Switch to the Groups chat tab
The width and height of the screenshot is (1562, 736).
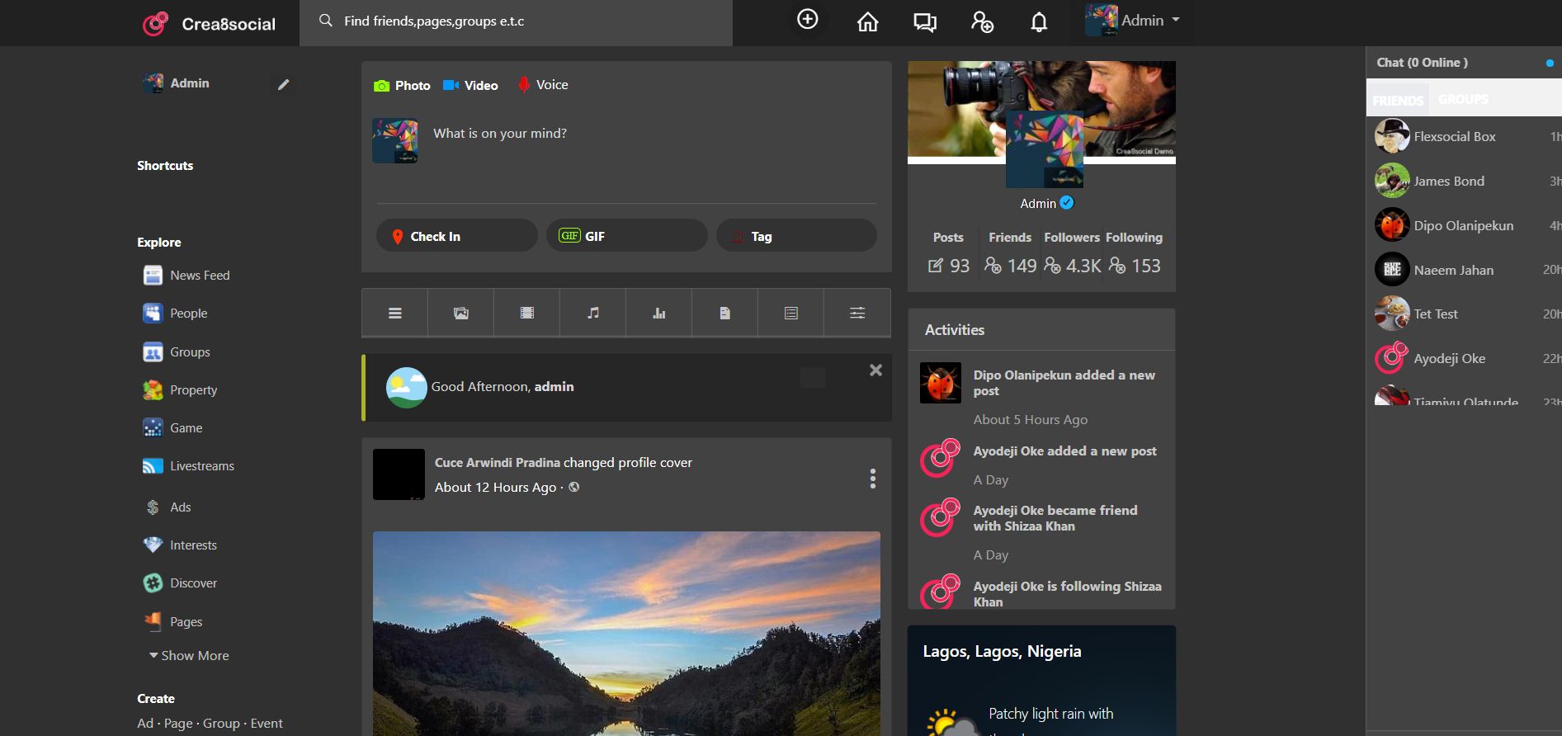(x=1463, y=99)
